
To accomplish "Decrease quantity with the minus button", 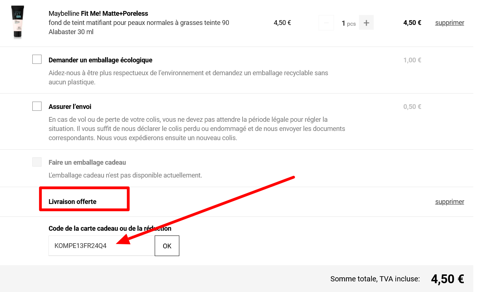I will click(x=326, y=23).
